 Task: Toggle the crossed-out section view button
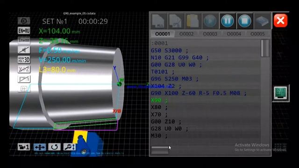(x=24, y=79)
